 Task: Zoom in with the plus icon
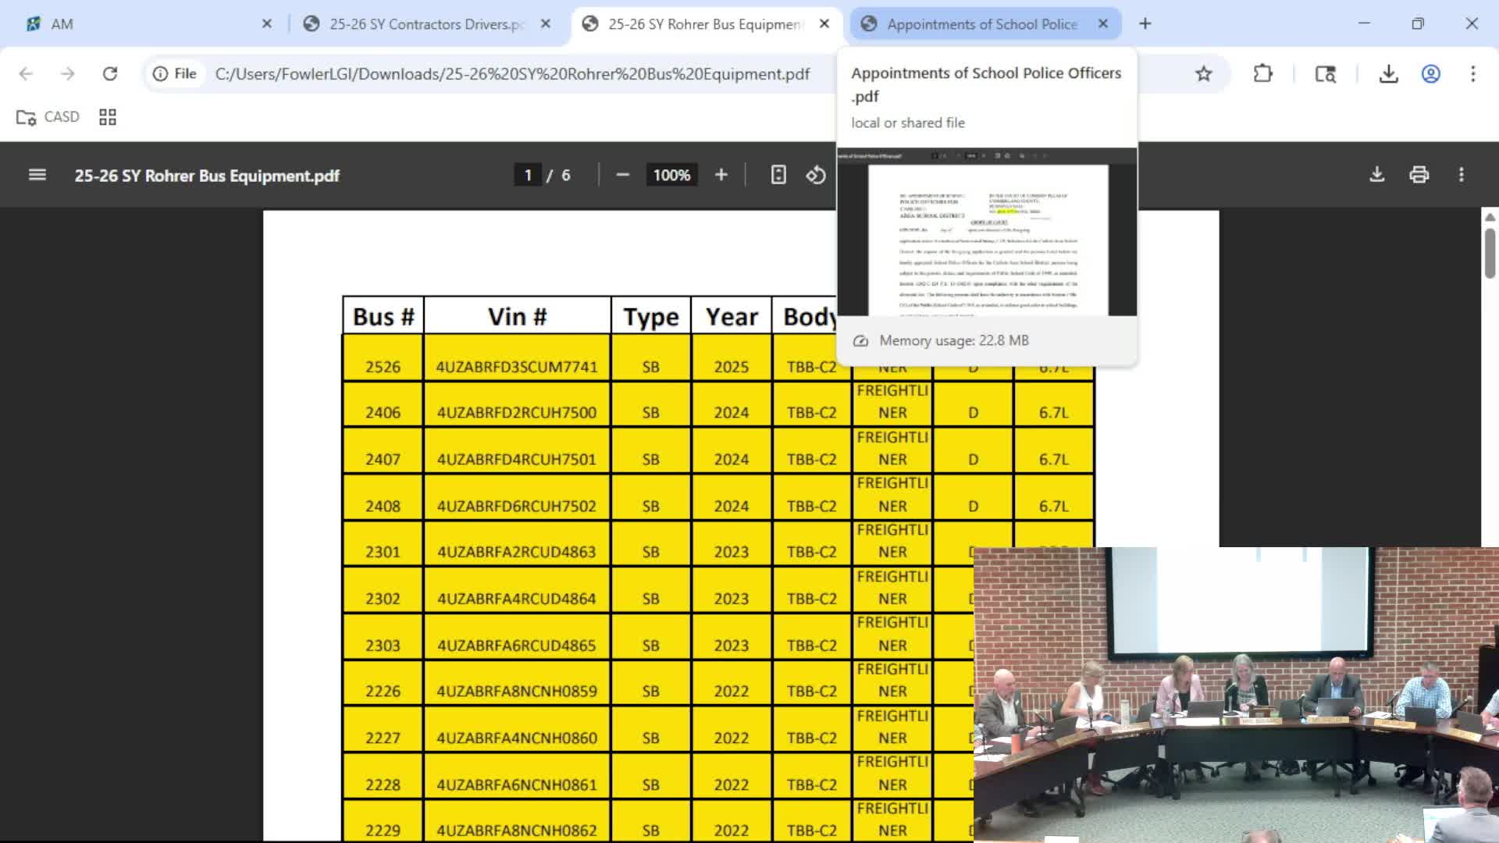pyautogui.click(x=721, y=175)
